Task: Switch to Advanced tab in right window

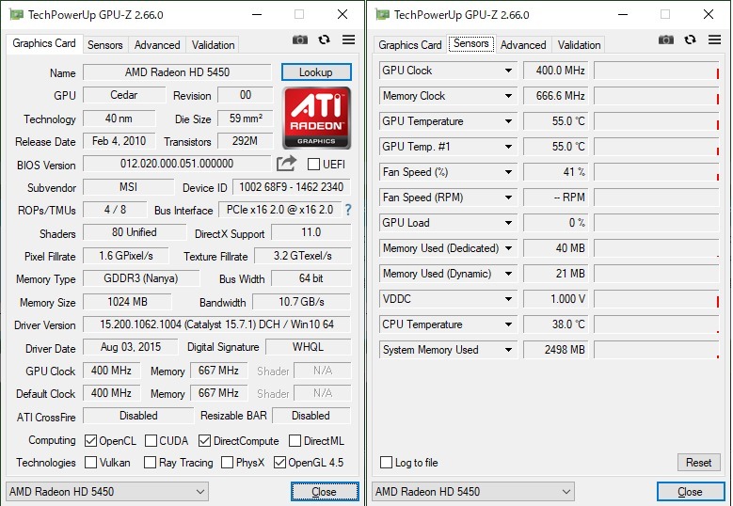Action: click(x=523, y=45)
